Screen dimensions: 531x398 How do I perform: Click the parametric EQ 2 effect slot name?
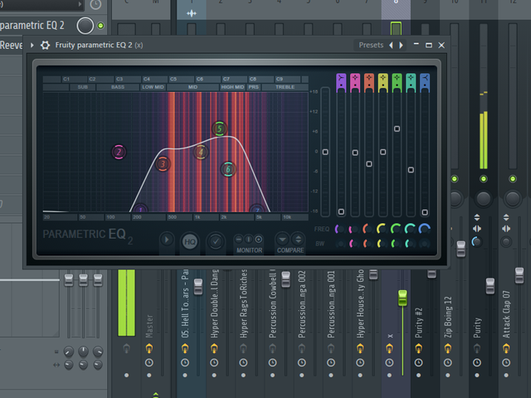32,26
